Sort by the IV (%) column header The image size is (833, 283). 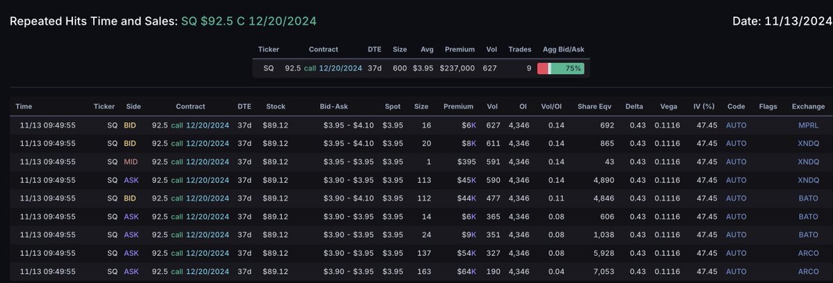702,107
